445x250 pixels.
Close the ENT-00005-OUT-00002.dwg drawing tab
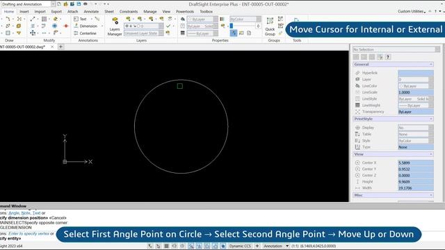pyautogui.click(x=52, y=47)
